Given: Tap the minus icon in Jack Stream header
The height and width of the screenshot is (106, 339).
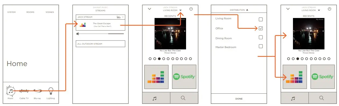Looking at the screenshot, I should click(123, 17).
